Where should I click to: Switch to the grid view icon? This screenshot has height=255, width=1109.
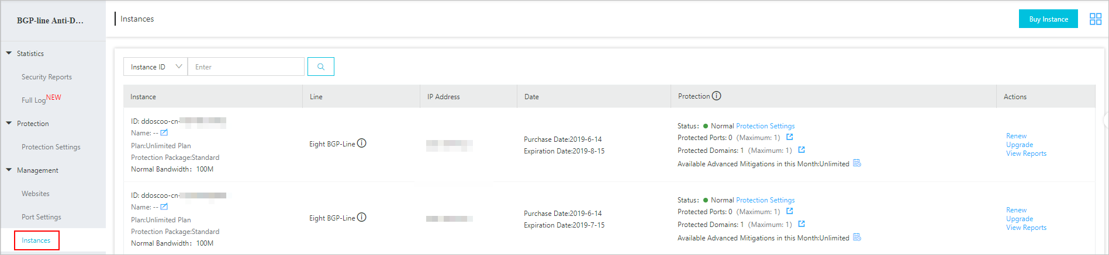1096,19
